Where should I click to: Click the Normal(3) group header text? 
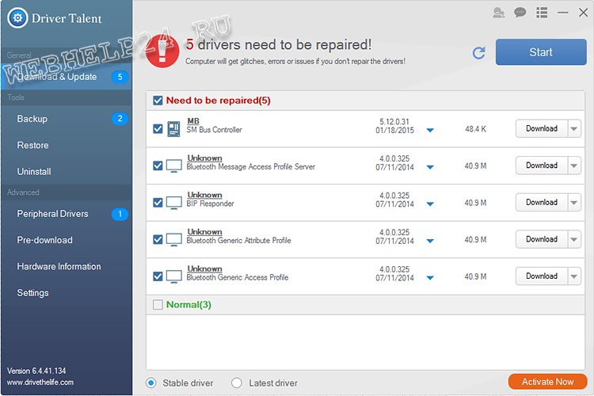click(188, 305)
